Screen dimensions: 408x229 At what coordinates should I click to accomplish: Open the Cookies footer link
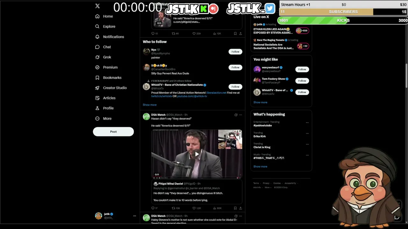[x=277, y=183]
